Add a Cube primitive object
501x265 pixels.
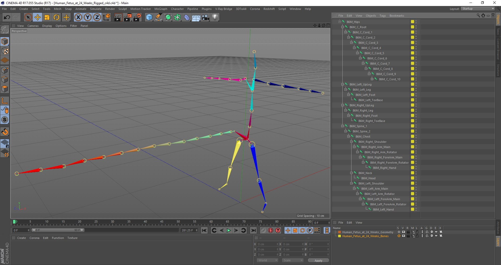click(x=149, y=17)
